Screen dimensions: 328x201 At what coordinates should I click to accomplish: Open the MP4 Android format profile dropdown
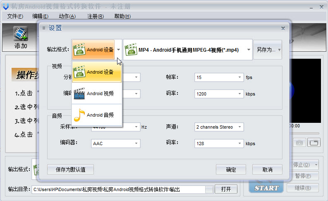(249, 50)
